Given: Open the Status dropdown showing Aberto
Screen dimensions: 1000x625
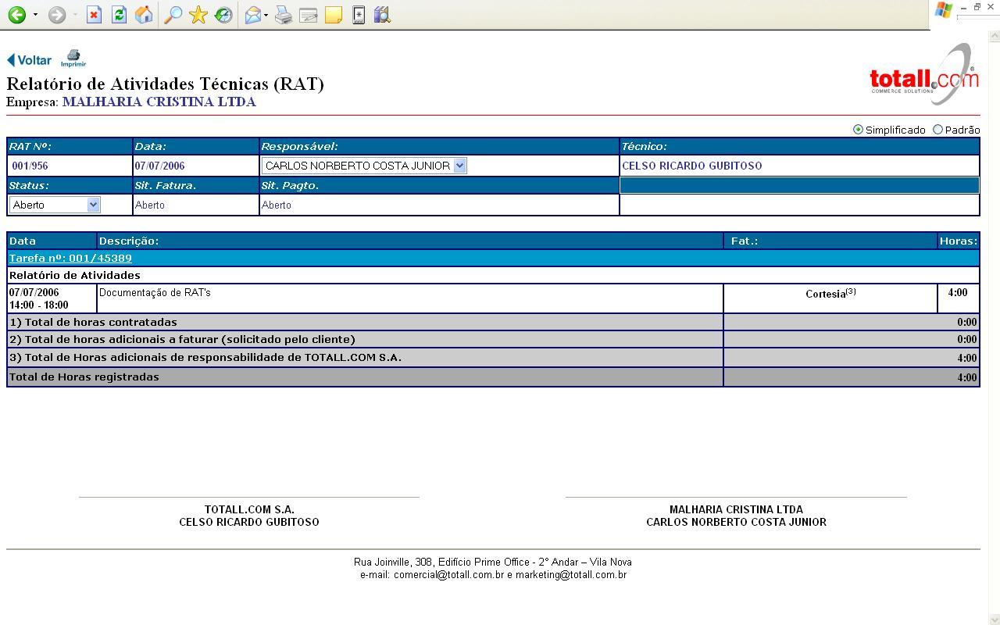Looking at the screenshot, I should click(x=93, y=205).
